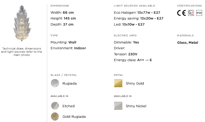Click the Shiny Nickel label
This screenshot has height=122, width=205.
136,106
